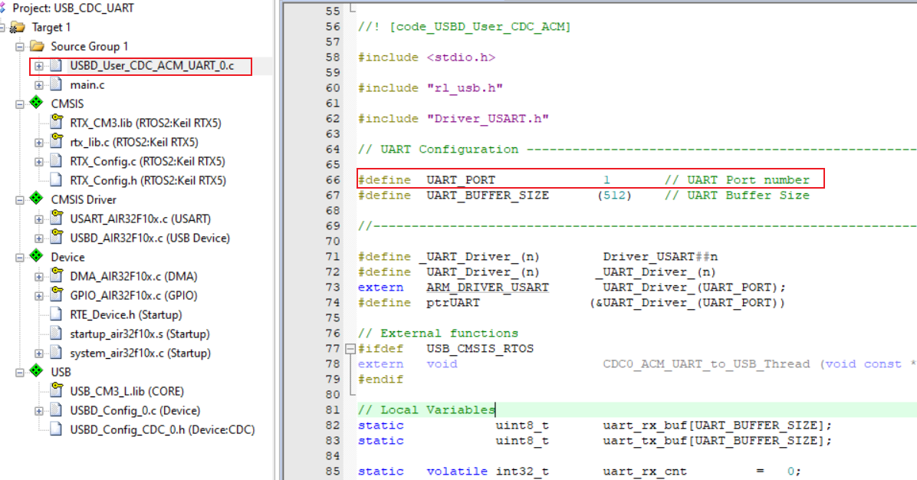Click the CMSIS green component icon
The image size is (917, 480).
(x=37, y=103)
